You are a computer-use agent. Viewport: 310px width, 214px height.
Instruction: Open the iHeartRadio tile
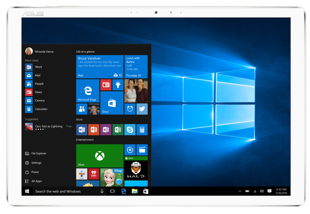94,174
